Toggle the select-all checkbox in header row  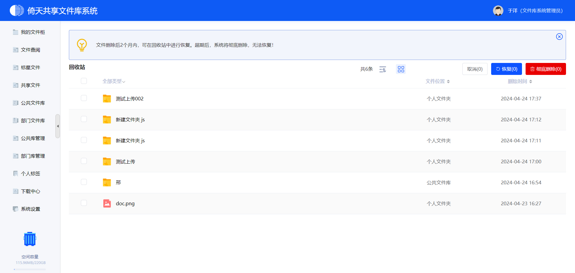[84, 81]
